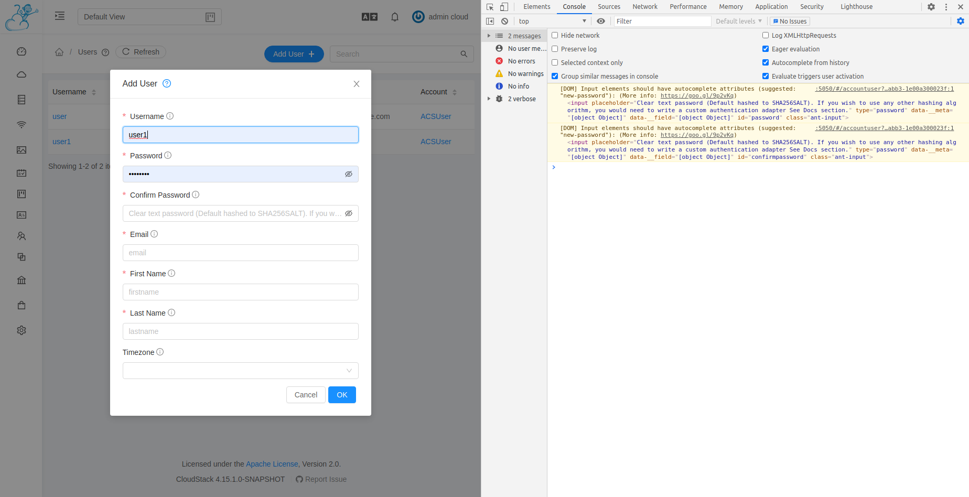Click the email input field in the dialog
Image resolution: width=969 pixels, height=497 pixels.
(240, 253)
